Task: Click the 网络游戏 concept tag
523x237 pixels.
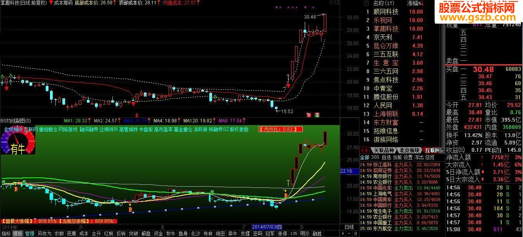Action: coord(68,129)
